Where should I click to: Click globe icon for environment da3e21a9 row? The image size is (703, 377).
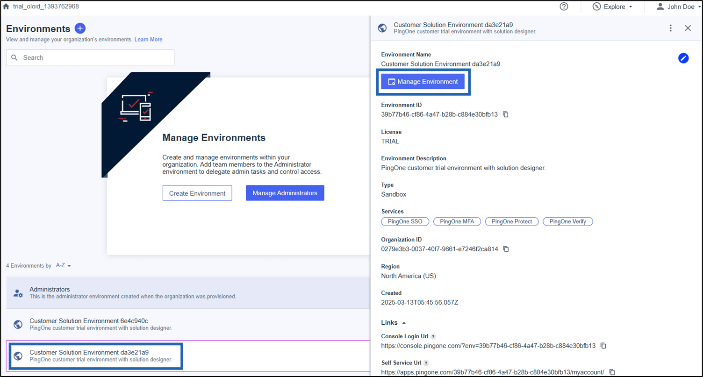(x=18, y=356)
